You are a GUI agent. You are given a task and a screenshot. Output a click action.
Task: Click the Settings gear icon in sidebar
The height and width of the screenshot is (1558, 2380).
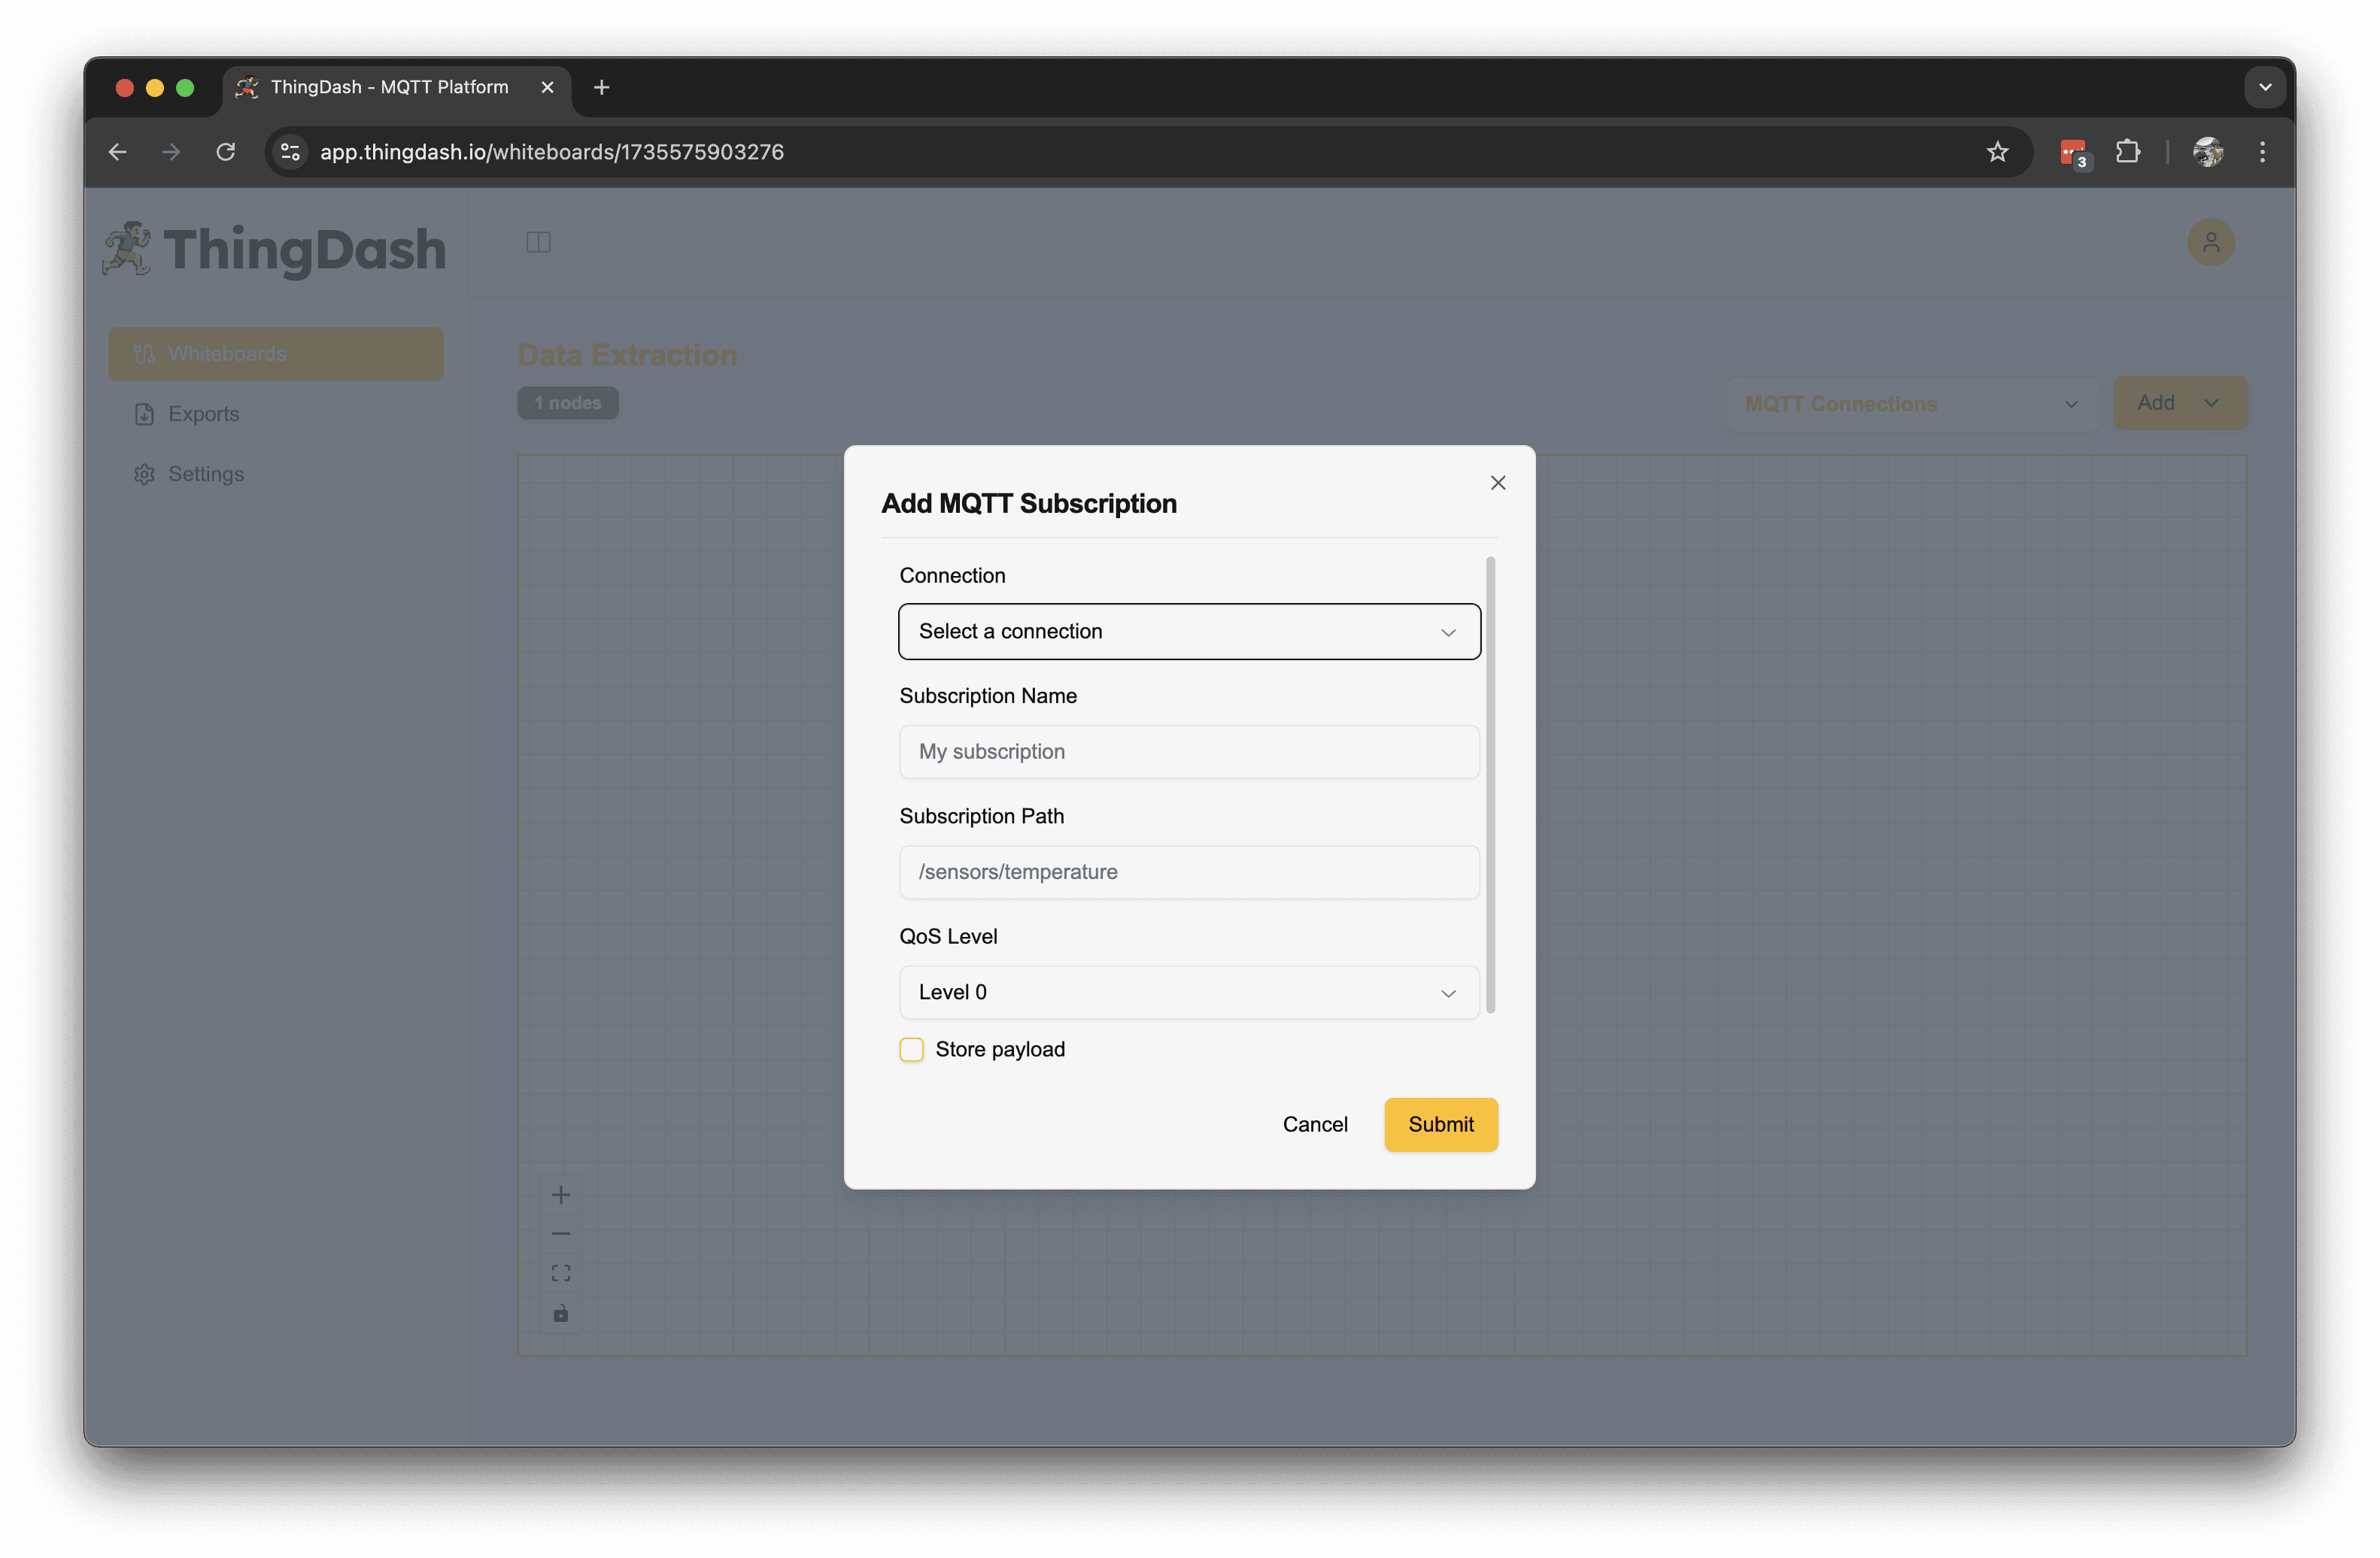pos(145,474)
